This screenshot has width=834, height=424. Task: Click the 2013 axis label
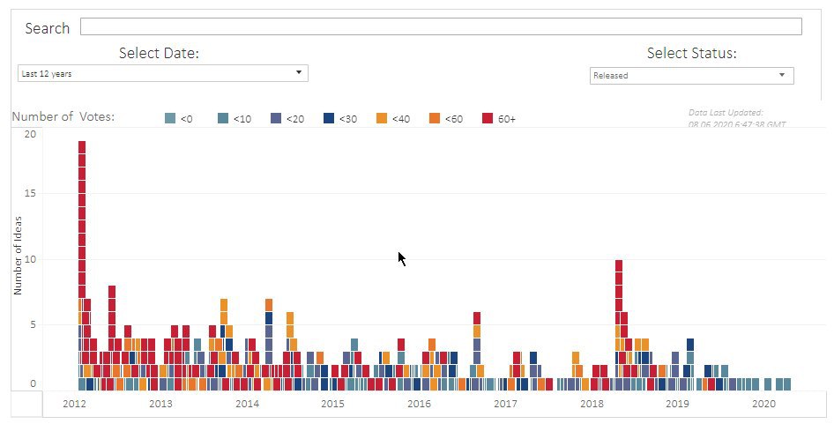pos(160,404)
